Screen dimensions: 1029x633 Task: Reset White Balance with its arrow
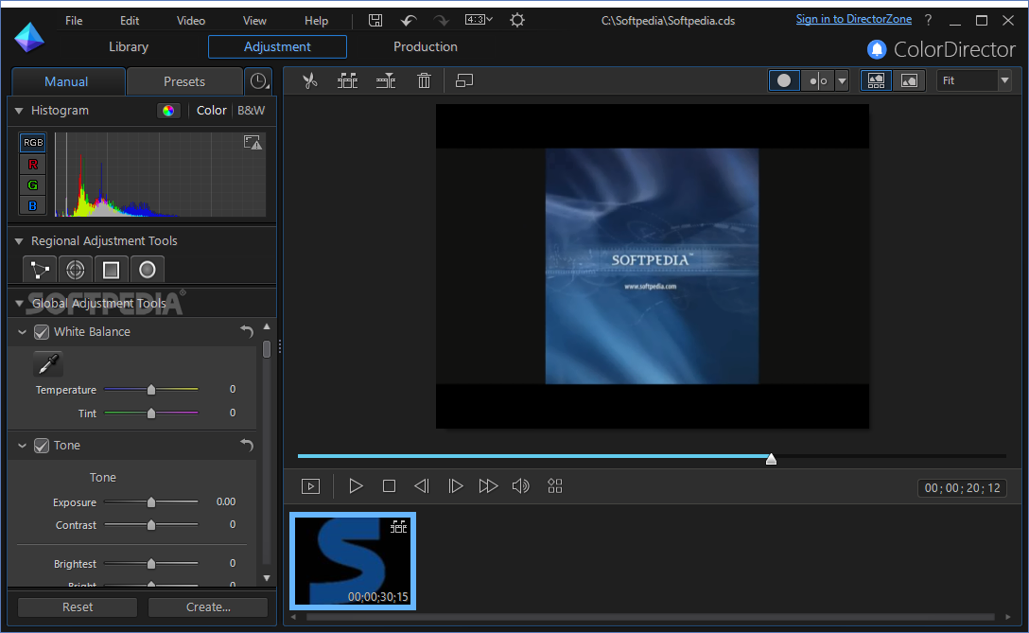[x=247, y=331]
